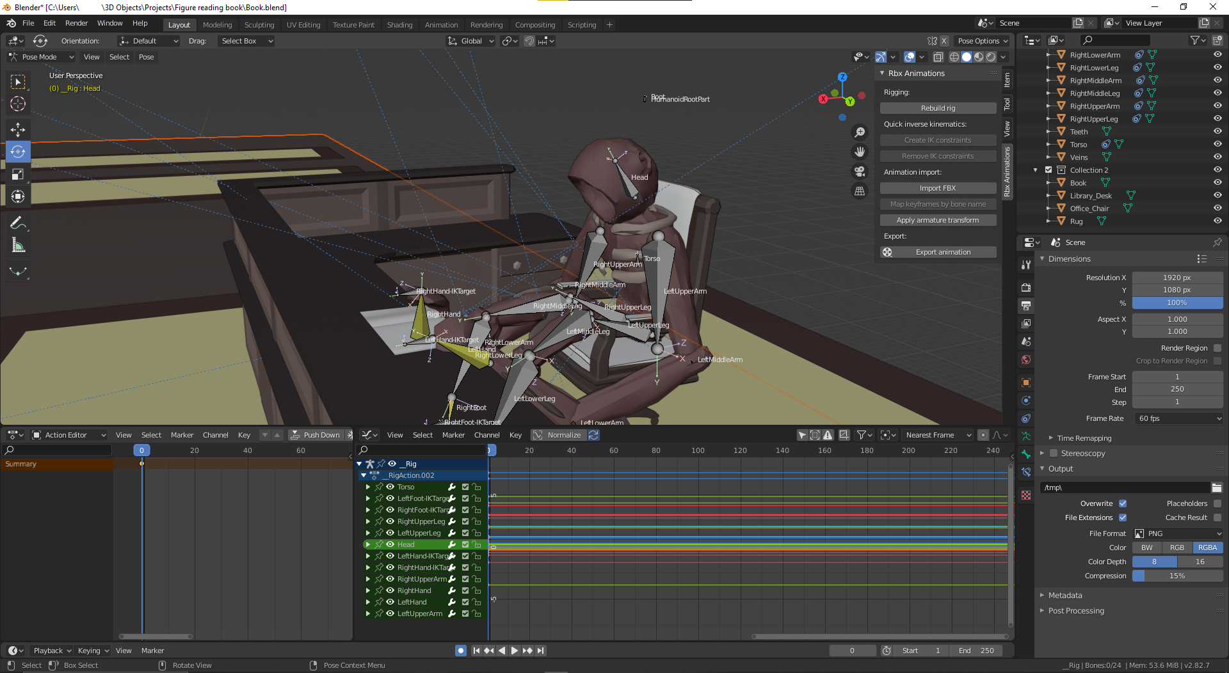Image resolution: width=1229 pixels, height=673 pixels.
Task: Open the Output Properties tab icon
Action: [x=1026, y=306]
